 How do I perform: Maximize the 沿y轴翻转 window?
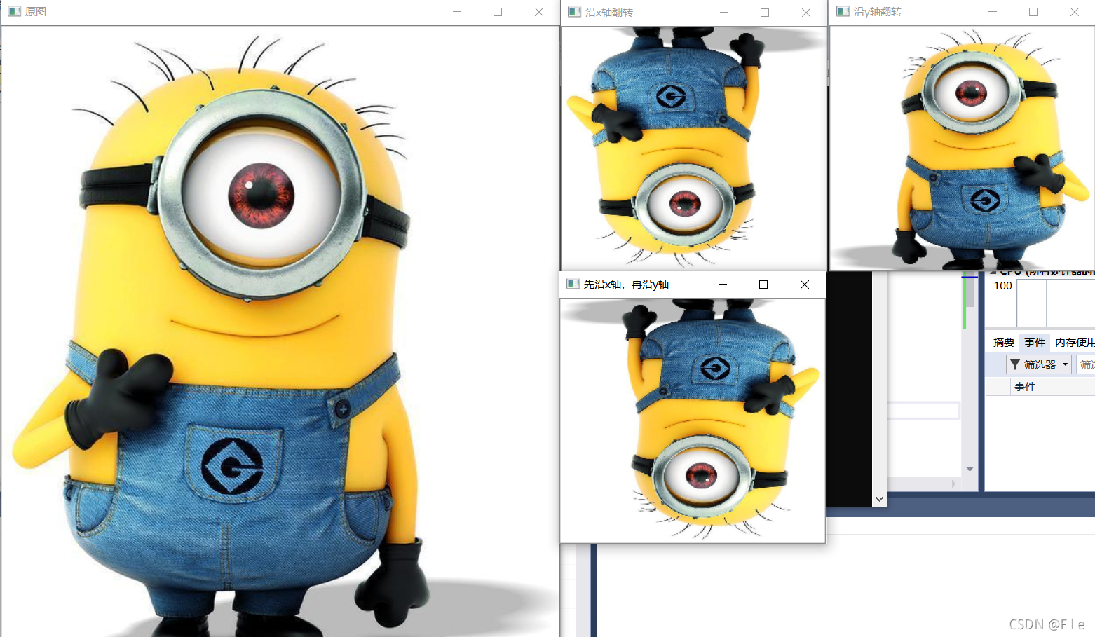pos(1033,12)
